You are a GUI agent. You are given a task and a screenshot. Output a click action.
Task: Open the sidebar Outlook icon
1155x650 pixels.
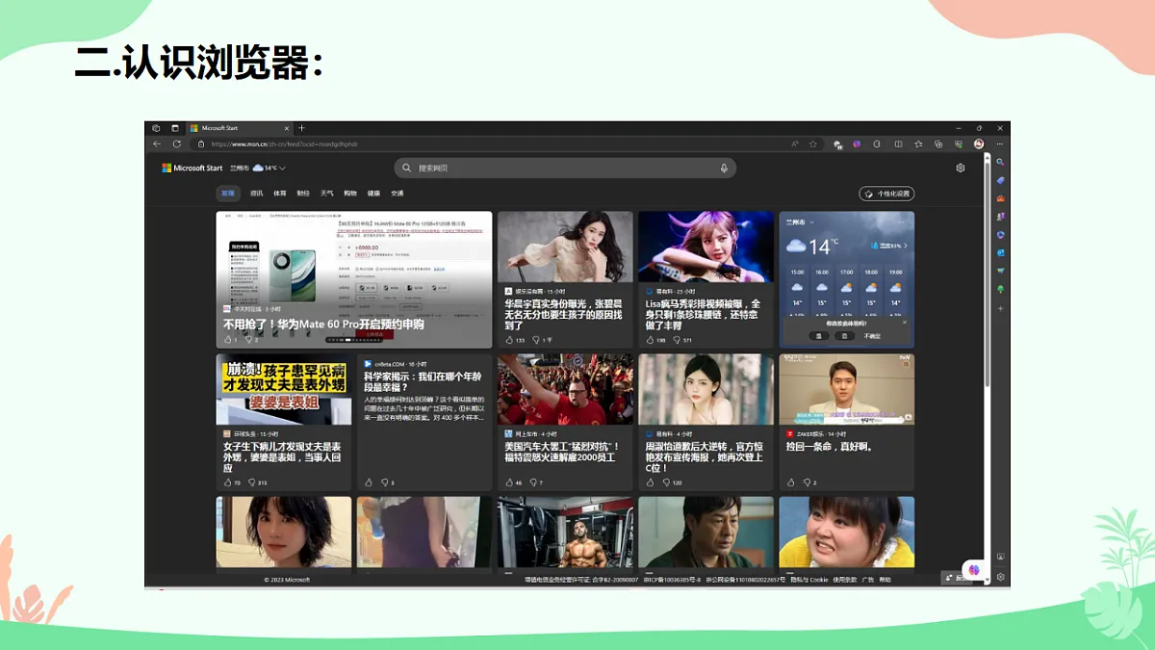1000,252
